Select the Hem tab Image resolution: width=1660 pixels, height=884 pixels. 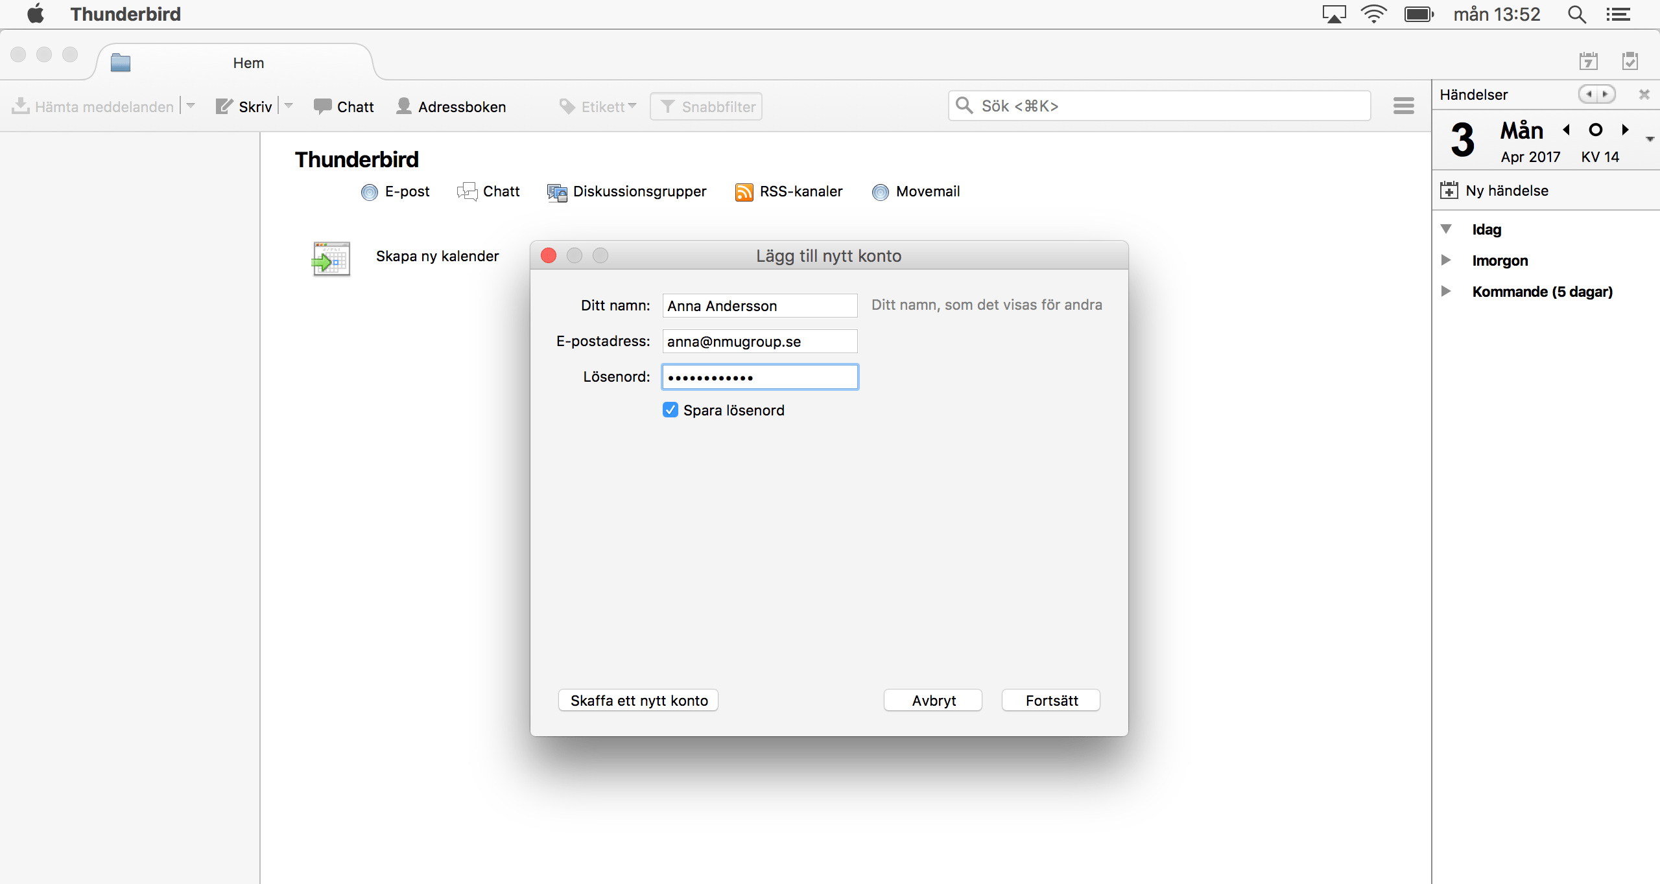tap(248, 63)
